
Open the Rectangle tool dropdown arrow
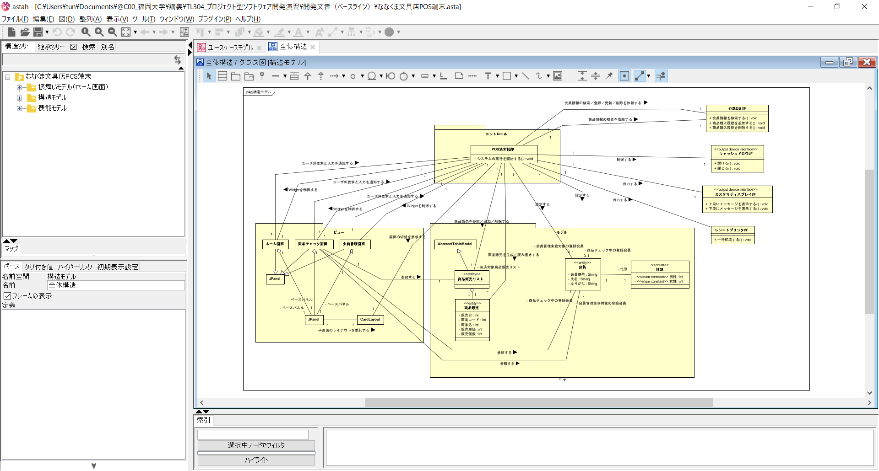[516, 76]
